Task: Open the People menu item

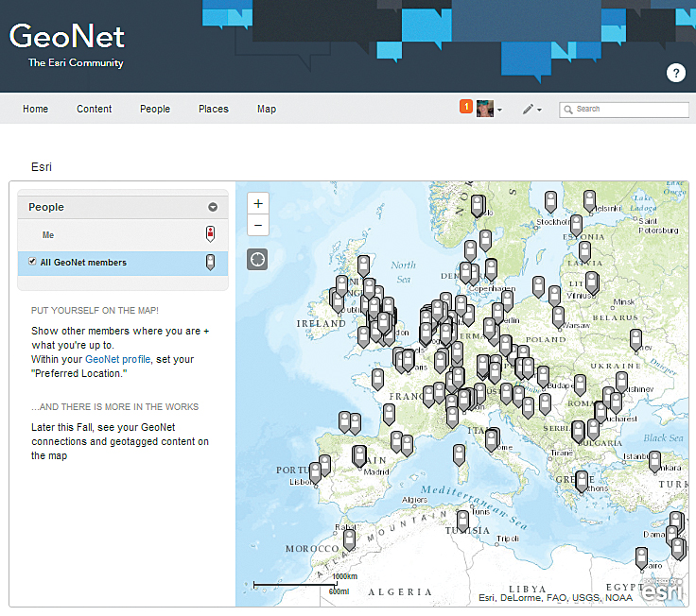Action: 155,109
